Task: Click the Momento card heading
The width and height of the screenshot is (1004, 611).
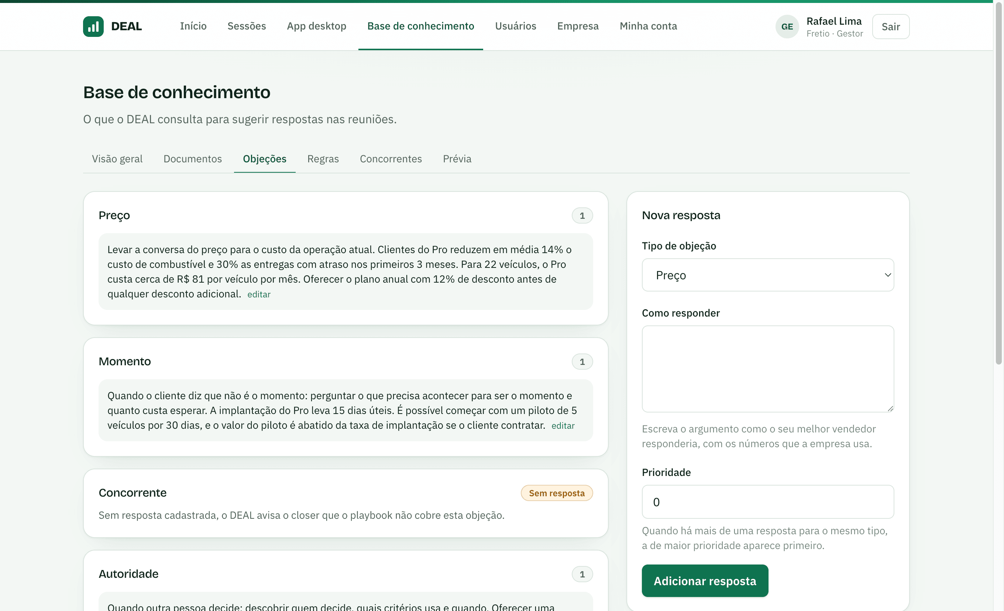Action: point(125,361)
